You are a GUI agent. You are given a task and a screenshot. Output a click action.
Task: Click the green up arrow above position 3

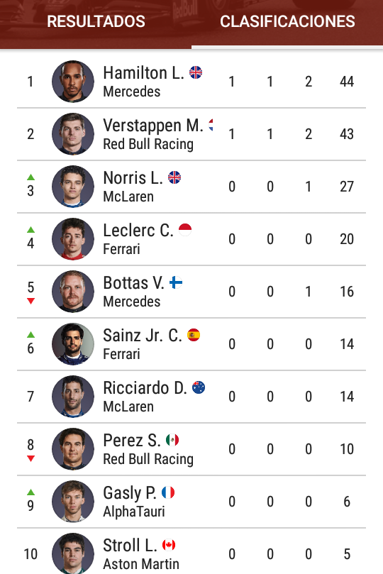[x=30, y=177]
